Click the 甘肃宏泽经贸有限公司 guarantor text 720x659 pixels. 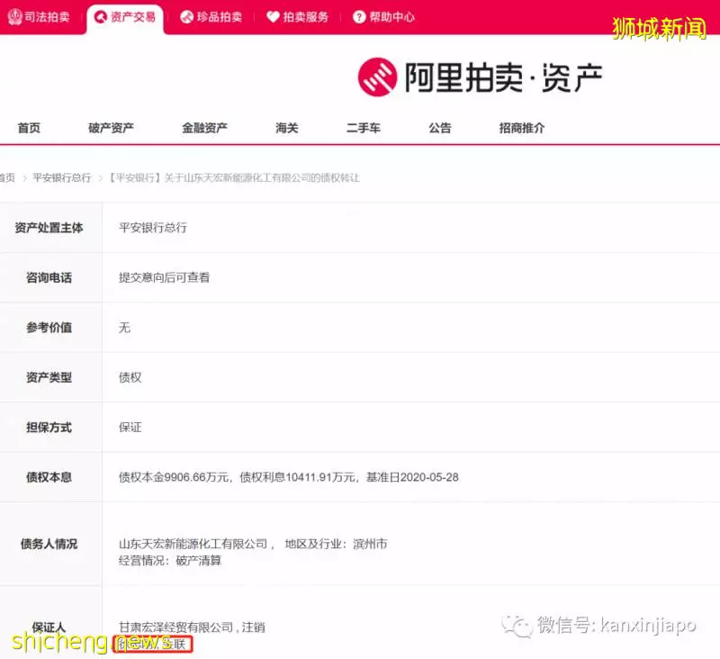176,627
